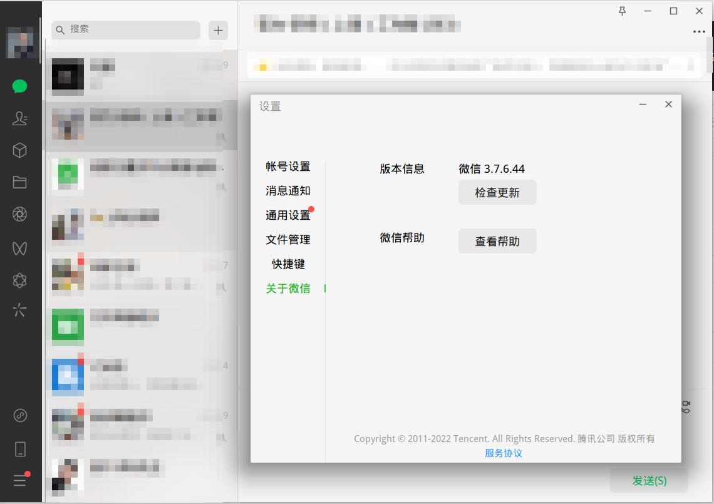Switch to 帐号设置 in Settings
This screenshot has width=714, height=504.
[x=288, y=167]
